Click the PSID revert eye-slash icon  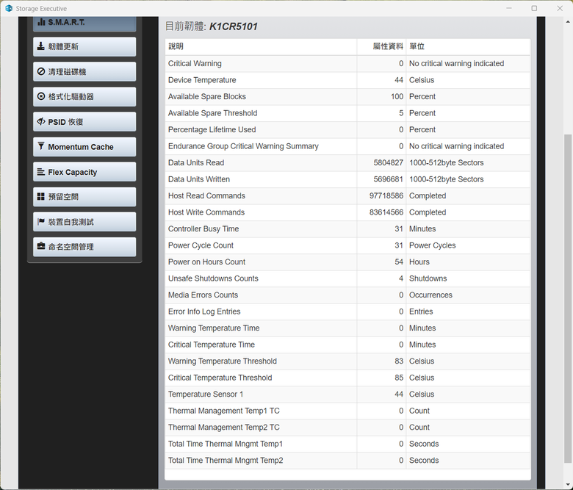coord(41,121)
